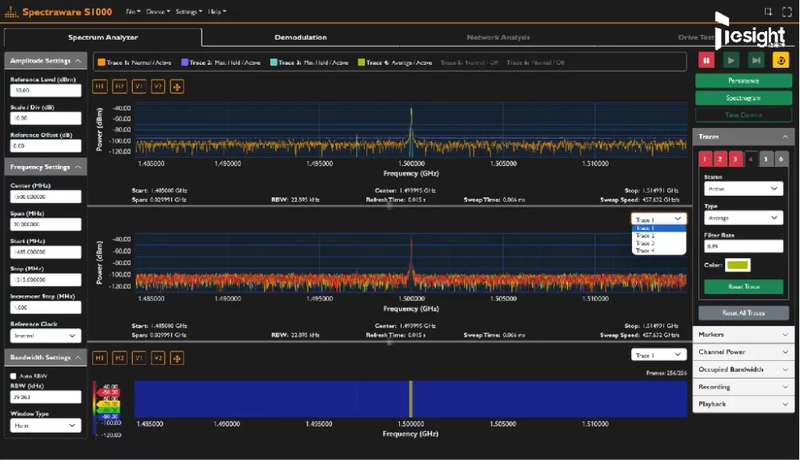The width and height of the screenshot is (800, 460).
Task: Click the blue -90.00 color scale handle
Action: [x=109, y=416]
